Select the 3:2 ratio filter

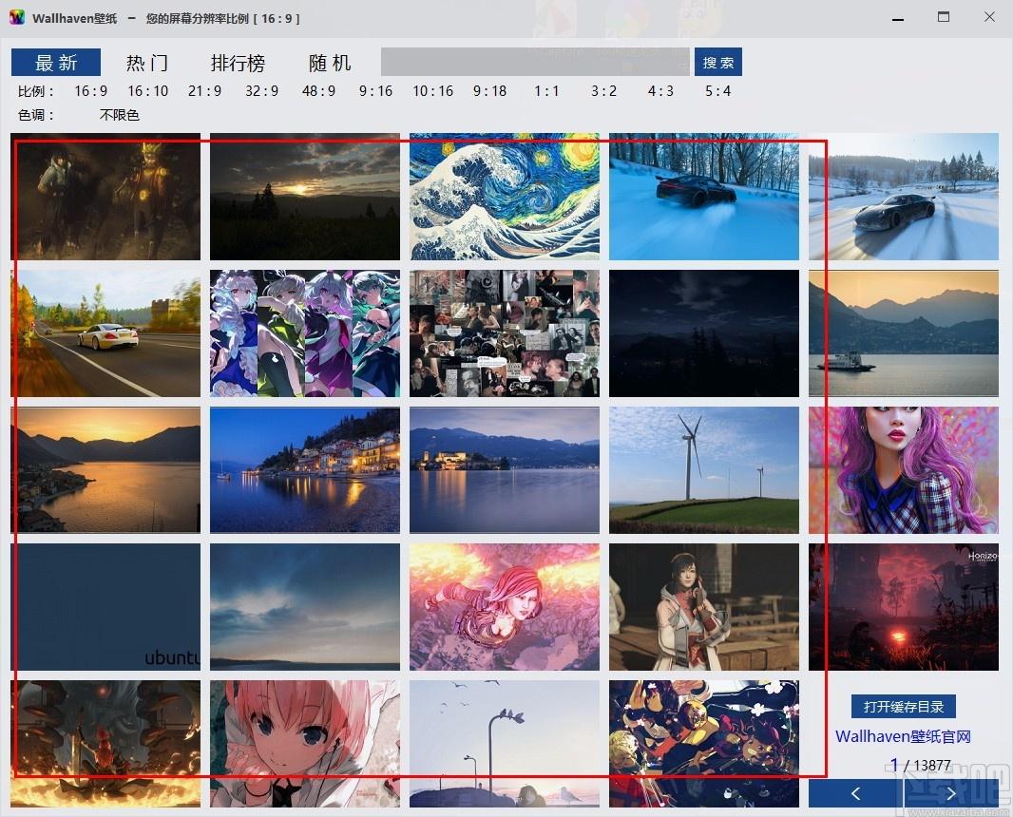pos(604,91)
